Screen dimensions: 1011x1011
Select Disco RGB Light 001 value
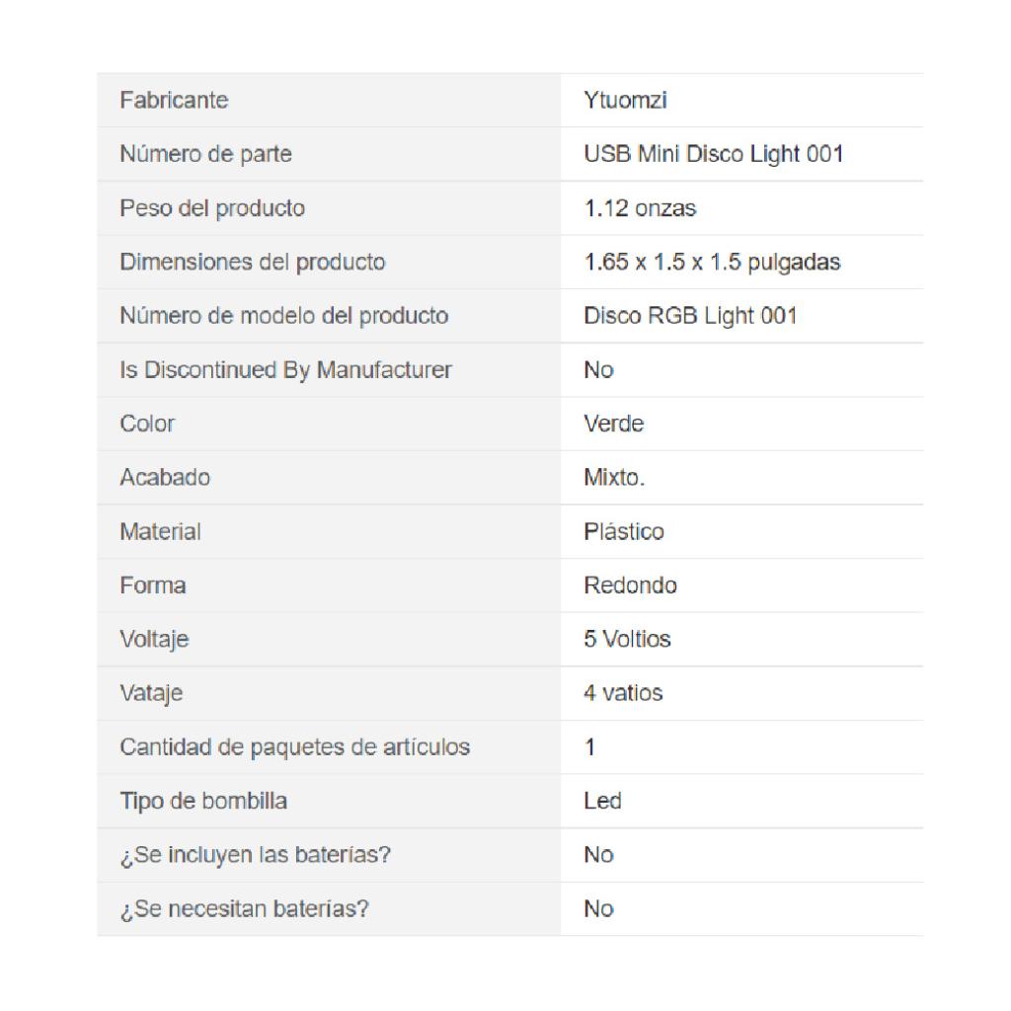(x=690, y=316)
